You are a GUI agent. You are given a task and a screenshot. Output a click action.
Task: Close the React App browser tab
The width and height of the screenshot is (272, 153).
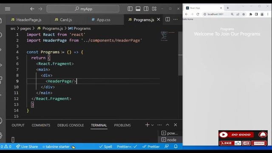click(x=221, y=8)
